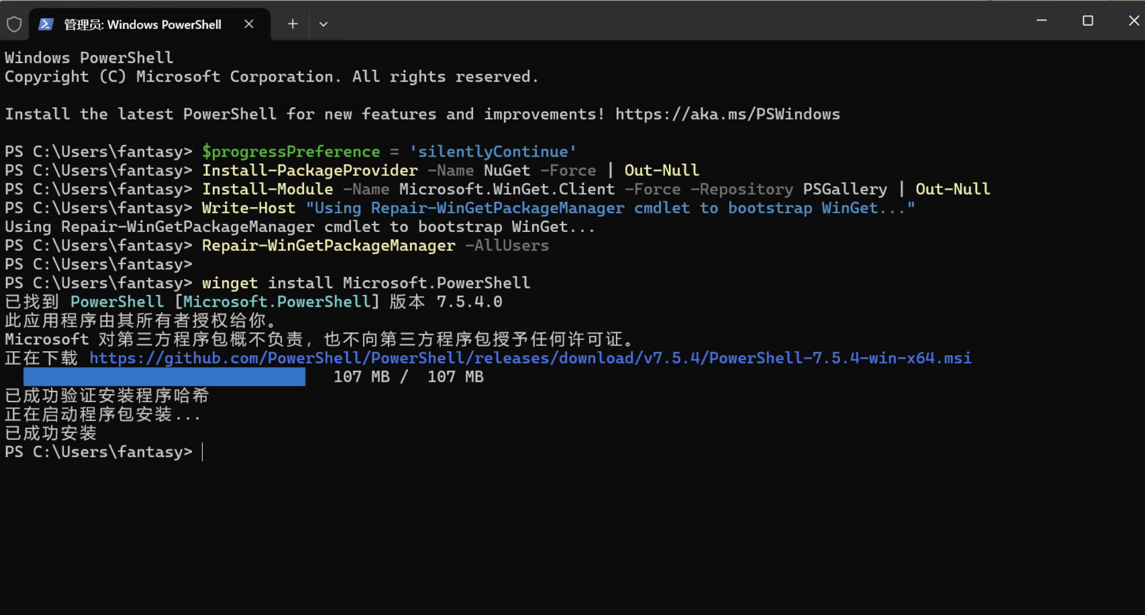
Task: Open the aka.ms/PSWindows link
Action: coord(727,114)
